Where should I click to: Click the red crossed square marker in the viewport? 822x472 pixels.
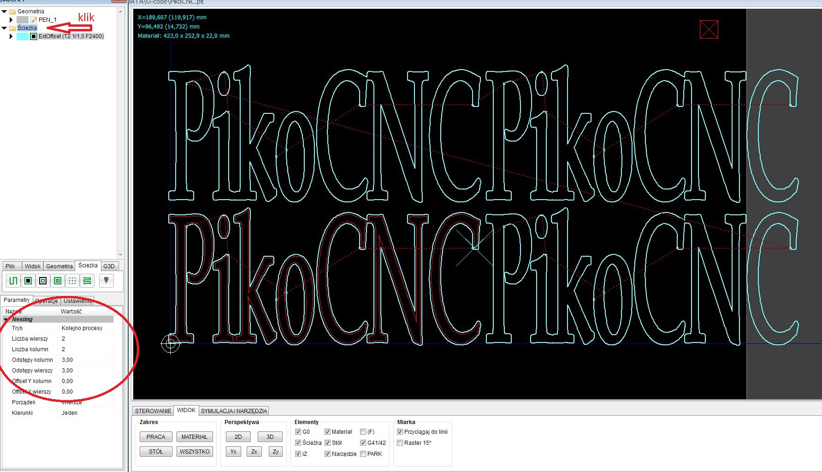(709, 29)
